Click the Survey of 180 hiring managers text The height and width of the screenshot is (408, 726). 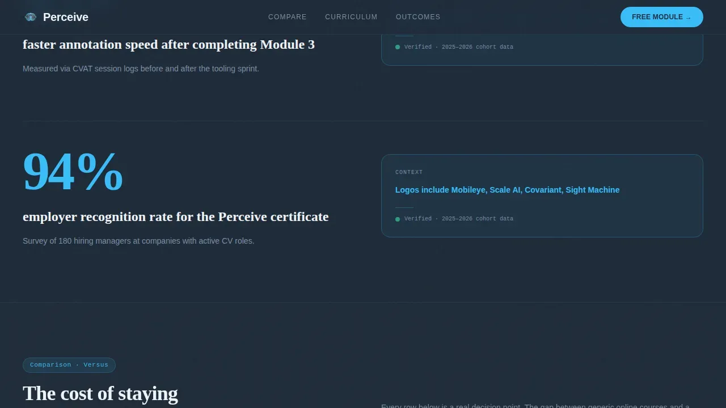click(x=138, y=241)
